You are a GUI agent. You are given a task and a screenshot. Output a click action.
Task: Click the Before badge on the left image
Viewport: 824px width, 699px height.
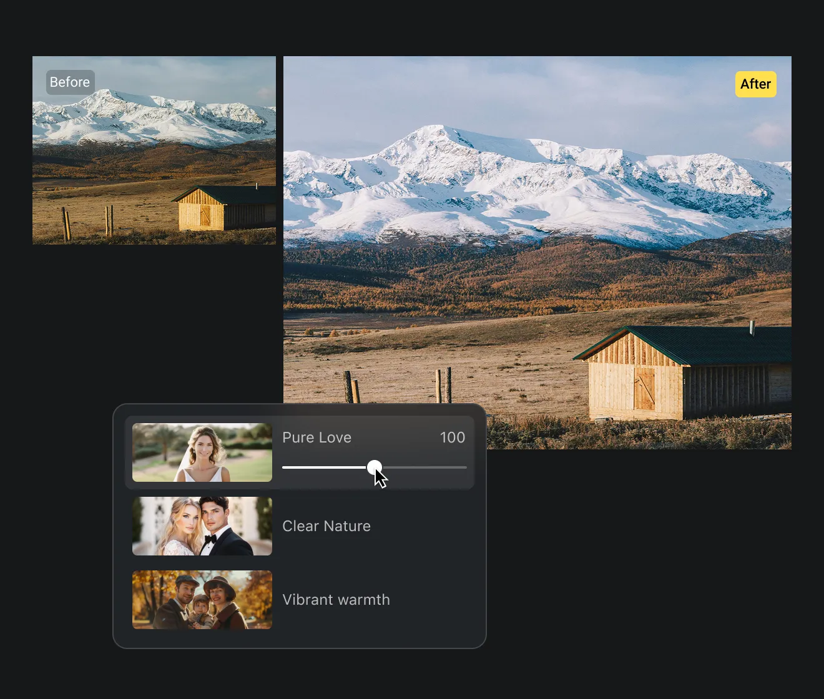click(69, 82)
